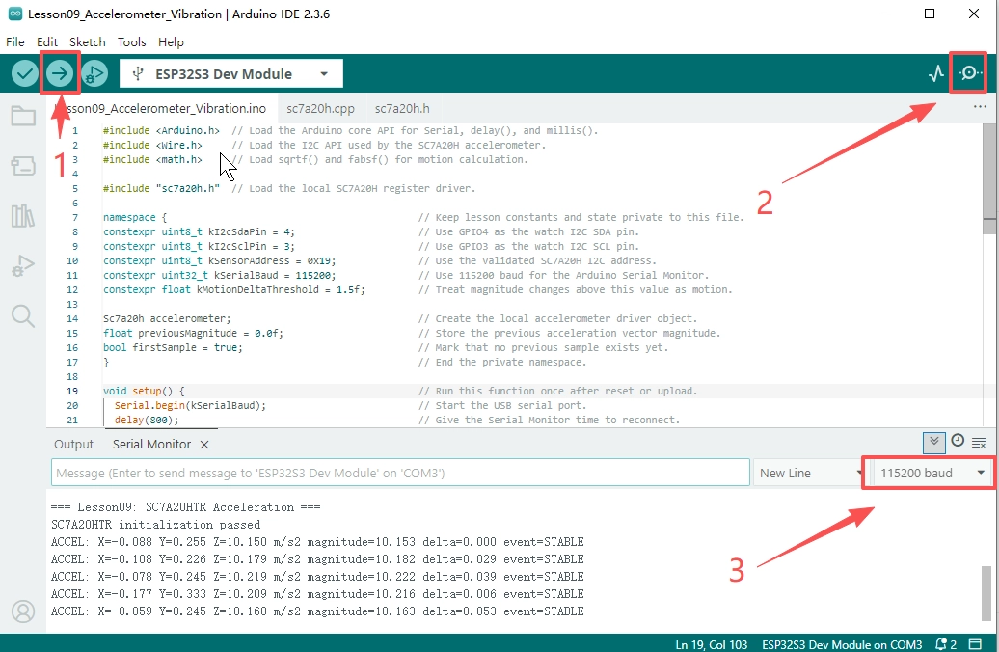This screenshot has width=999, height=652.
Task: Clear the Serial Monitor output
Action: click(x=980, y=443)
